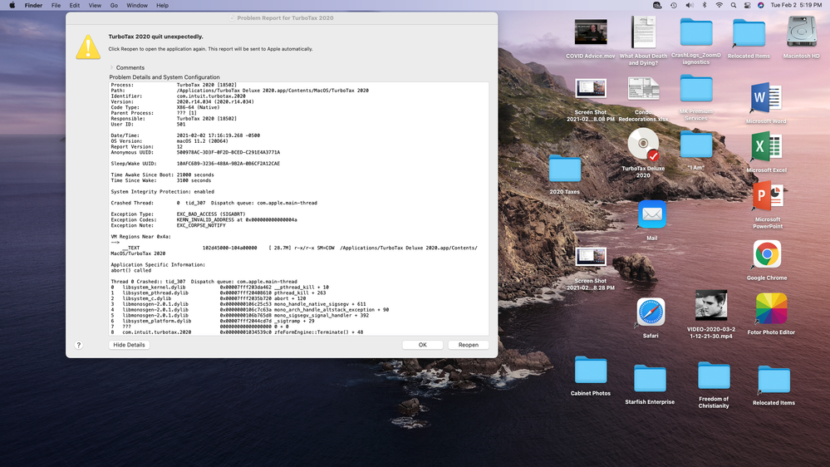Image resolution: width=830 pixels, height=467 pixels.
Task: Open the Finder menu
Action: tap(33, 5)
